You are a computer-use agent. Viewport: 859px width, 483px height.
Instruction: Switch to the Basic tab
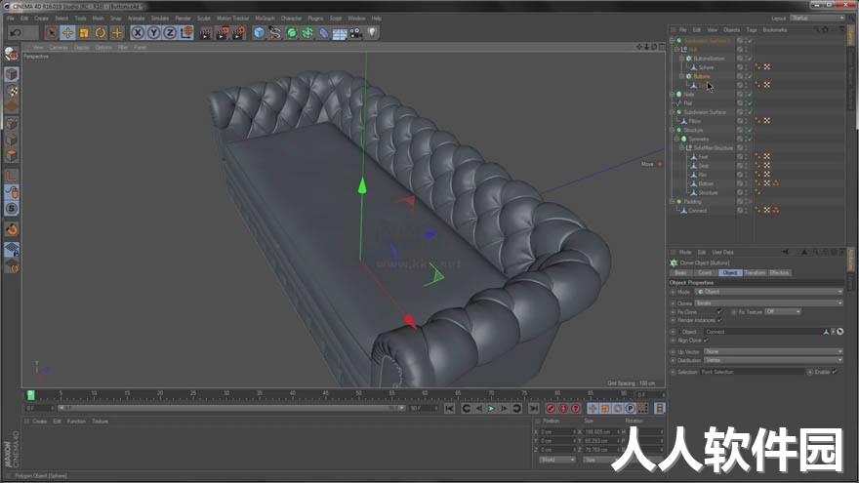coord(680,272)
